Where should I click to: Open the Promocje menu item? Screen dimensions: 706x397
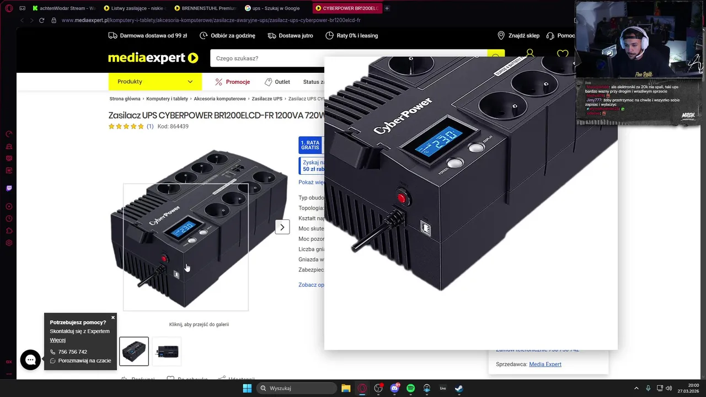coord(232,82)
